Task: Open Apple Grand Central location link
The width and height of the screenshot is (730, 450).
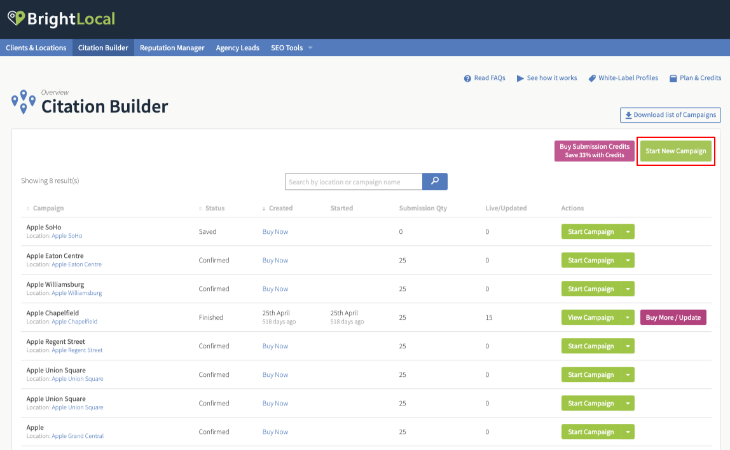Action: tap(78, 436)
